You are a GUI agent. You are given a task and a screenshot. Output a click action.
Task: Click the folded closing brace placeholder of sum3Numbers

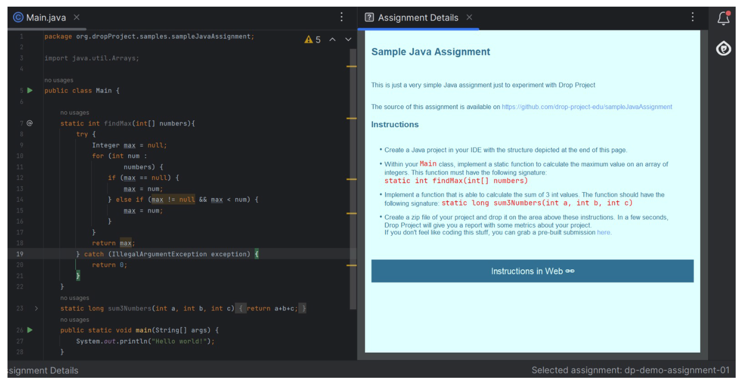point(302,308)
